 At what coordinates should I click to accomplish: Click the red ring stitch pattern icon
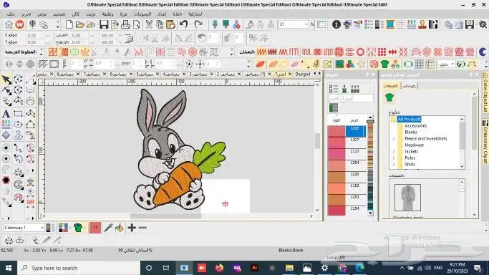point(360,52)
